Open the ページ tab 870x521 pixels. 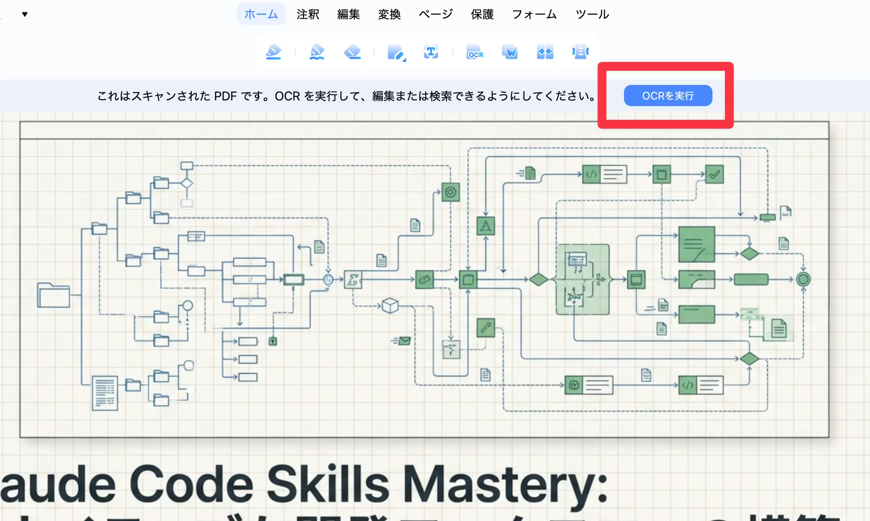pyautogui.click(x=436, y=14)
